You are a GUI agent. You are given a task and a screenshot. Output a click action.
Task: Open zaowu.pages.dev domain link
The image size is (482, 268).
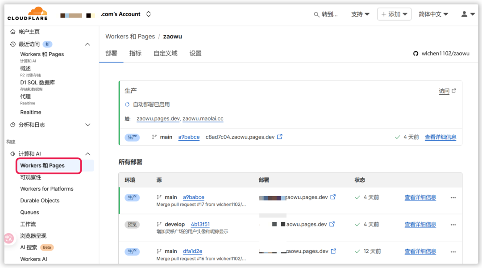(158, 118)
